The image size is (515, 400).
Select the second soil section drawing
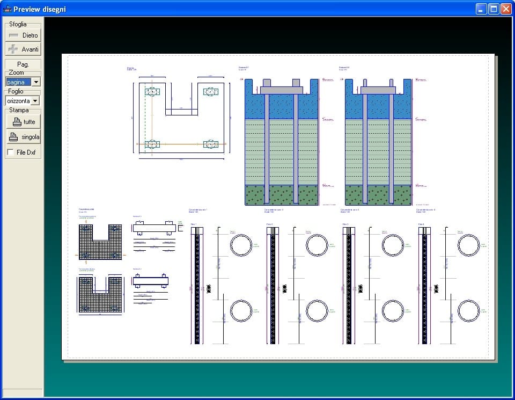click(x=378, y=142)
